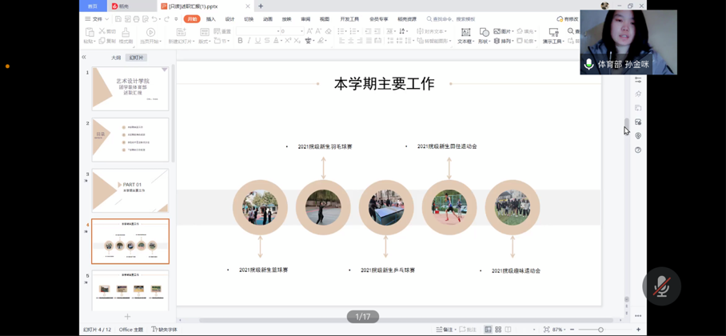
Task: Click the Fit to Window zoom icon
Action: [x=546, y=330]
